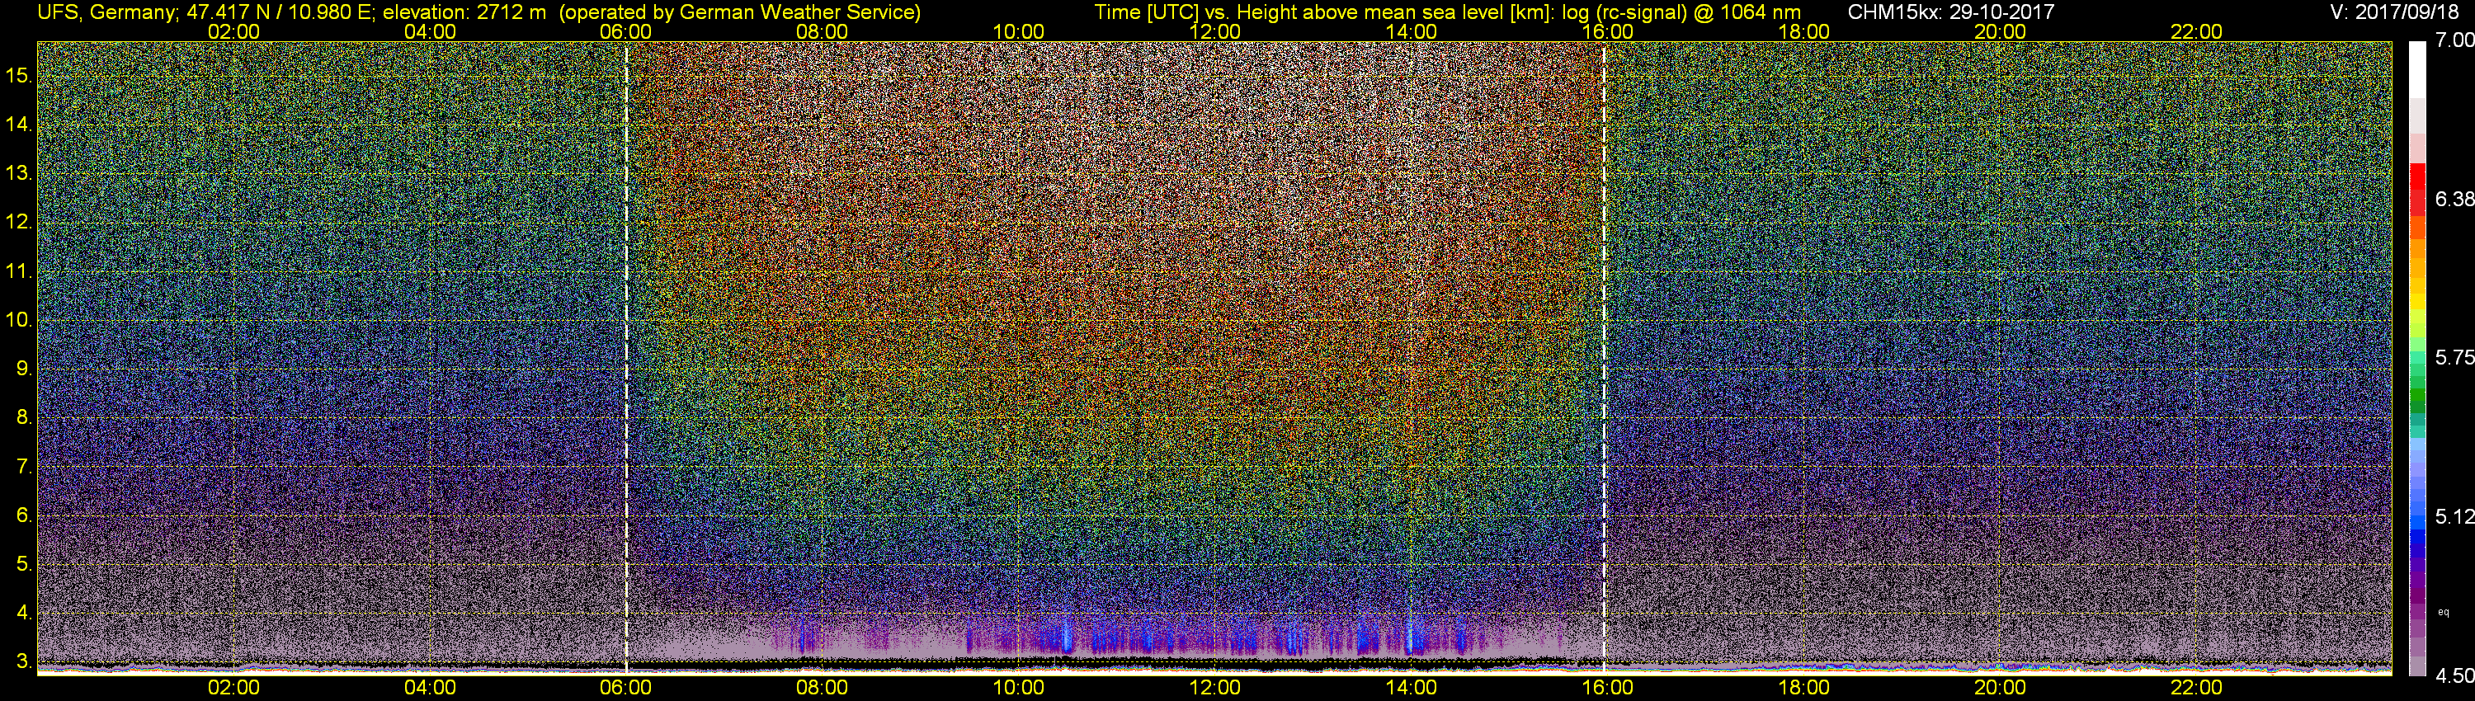Click the 10:00 label on the bottom time axis
Screen dimensions: 2475x701
(x=1018, y=688)
